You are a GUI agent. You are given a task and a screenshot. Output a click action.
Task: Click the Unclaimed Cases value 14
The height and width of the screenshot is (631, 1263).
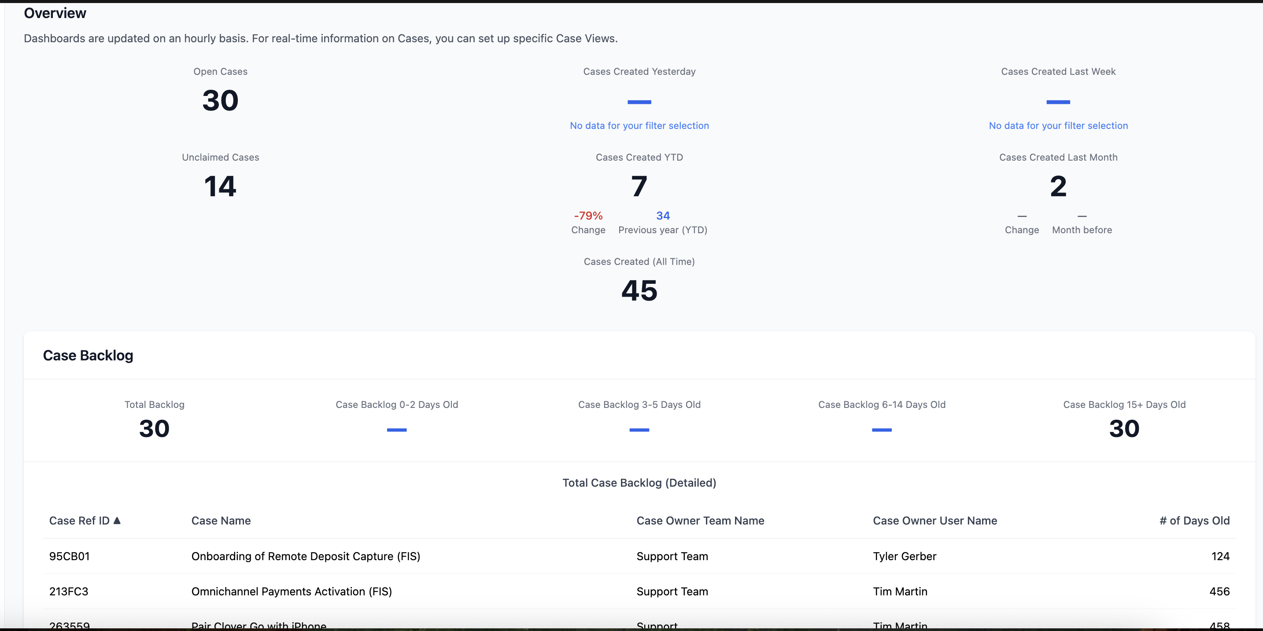tap(220, 186)
